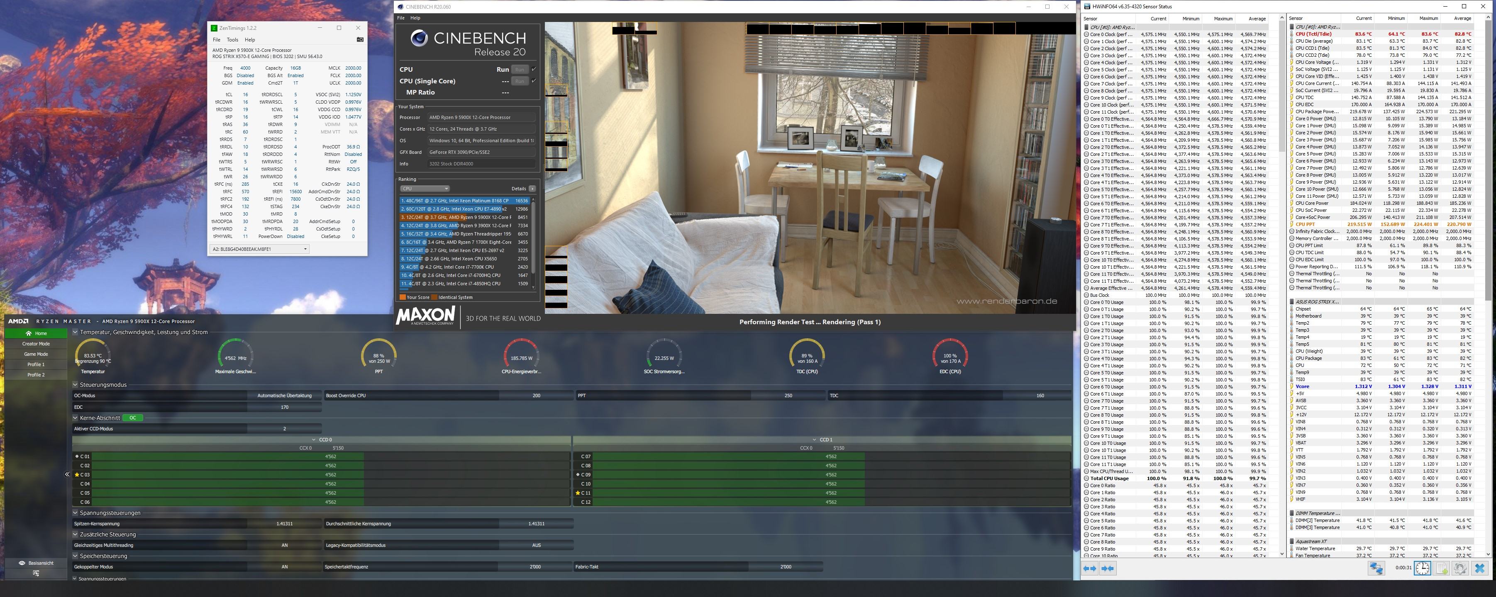Toggle the green OC badge beside Kerne-Abschnitt
The width and height of the screenshot is (1496, 597).
[133, 418]
